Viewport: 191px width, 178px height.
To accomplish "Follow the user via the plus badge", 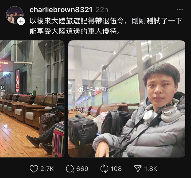I will [x=21, y=21].
